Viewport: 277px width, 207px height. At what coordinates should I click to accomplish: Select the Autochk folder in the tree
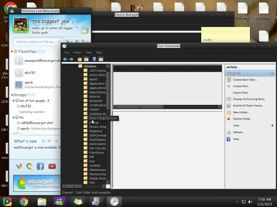point(94,97)
